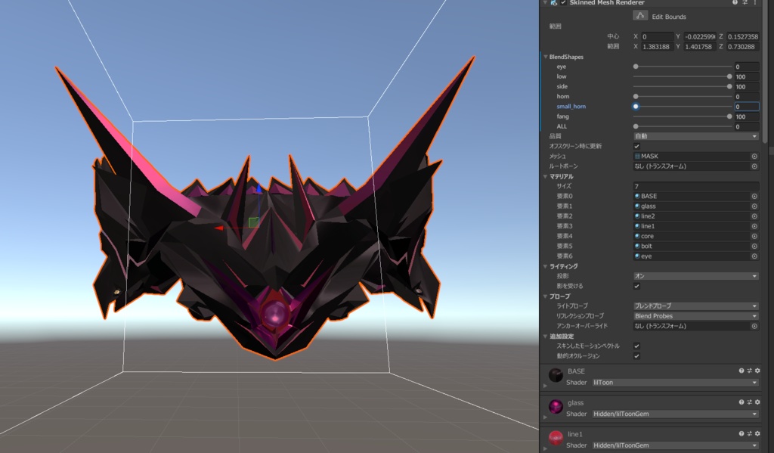Click the line1 material preview sphere
Screen dimensions: 774x453
point(556,438)
